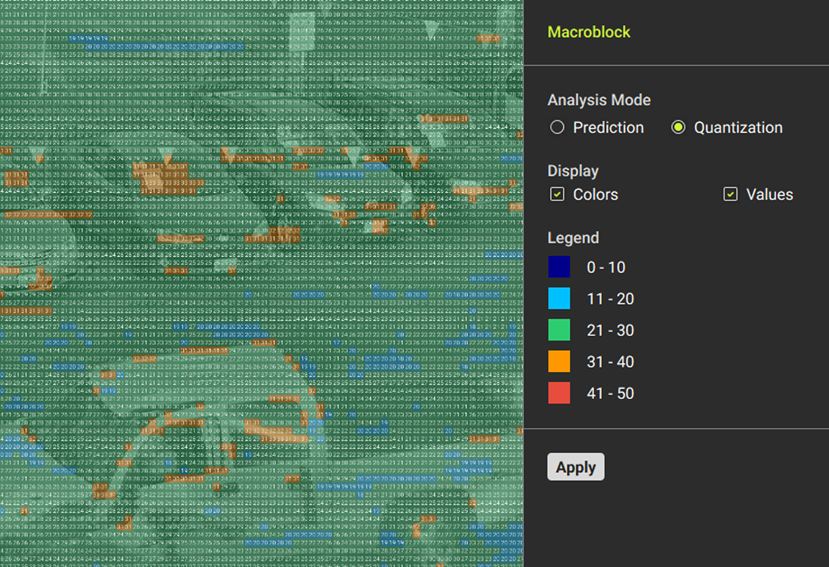829x567 pixels.
Task: Click the '31 - 40' legend text
Action: coord(610,362)
